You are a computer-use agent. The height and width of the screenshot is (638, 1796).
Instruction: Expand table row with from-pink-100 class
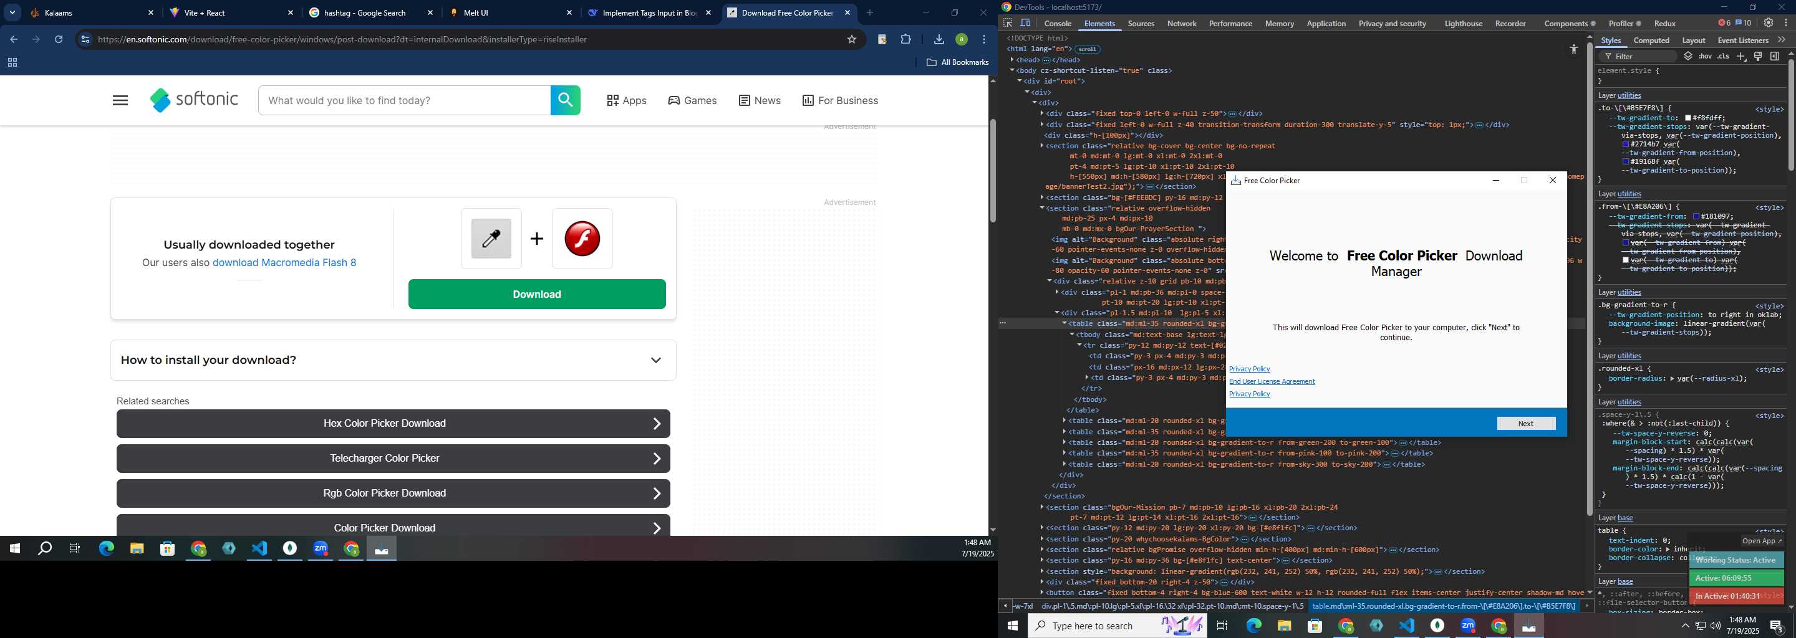pos(1065,454)
